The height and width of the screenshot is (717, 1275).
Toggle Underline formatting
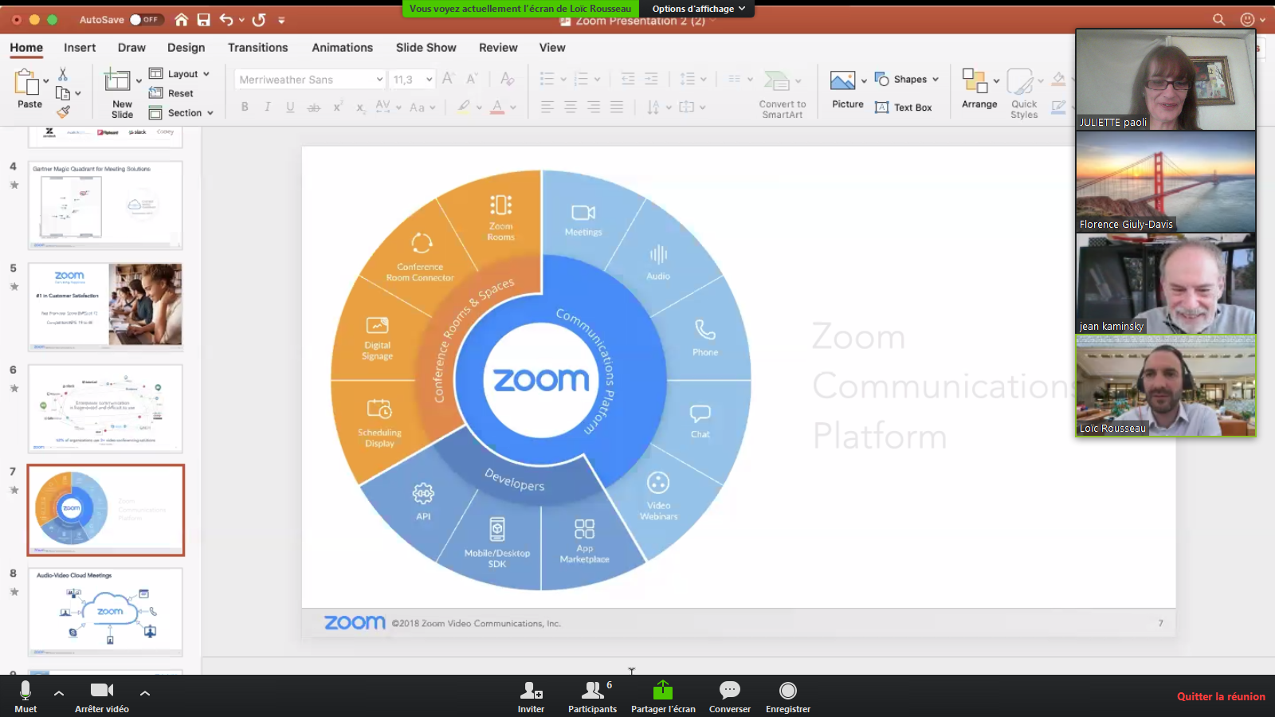290,107
